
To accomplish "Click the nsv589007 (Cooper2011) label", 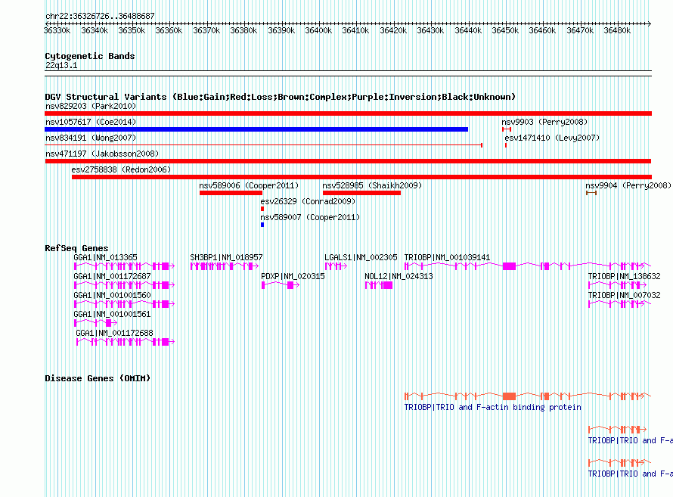I will (x=310, y=217).
